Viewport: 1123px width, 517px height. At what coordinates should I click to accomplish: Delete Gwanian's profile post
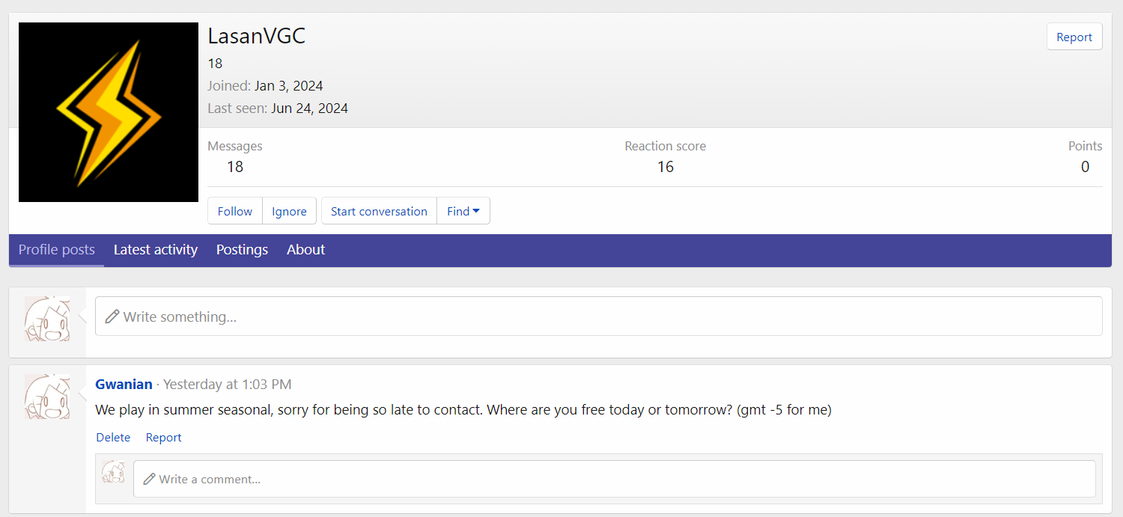tap(113, 438)
